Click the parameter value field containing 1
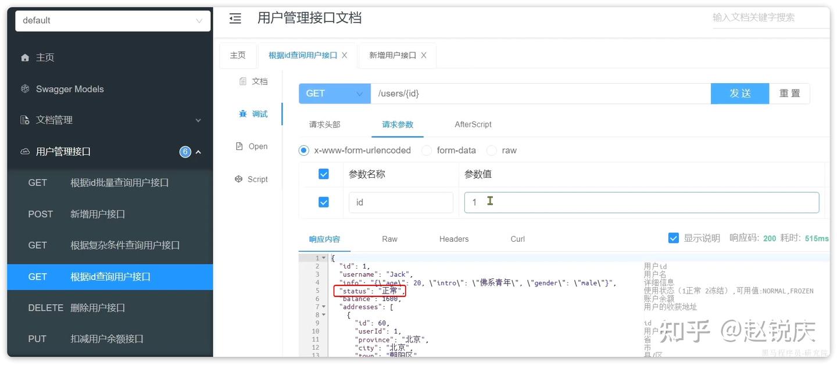 pyautogui.click(x=639, y=202)
